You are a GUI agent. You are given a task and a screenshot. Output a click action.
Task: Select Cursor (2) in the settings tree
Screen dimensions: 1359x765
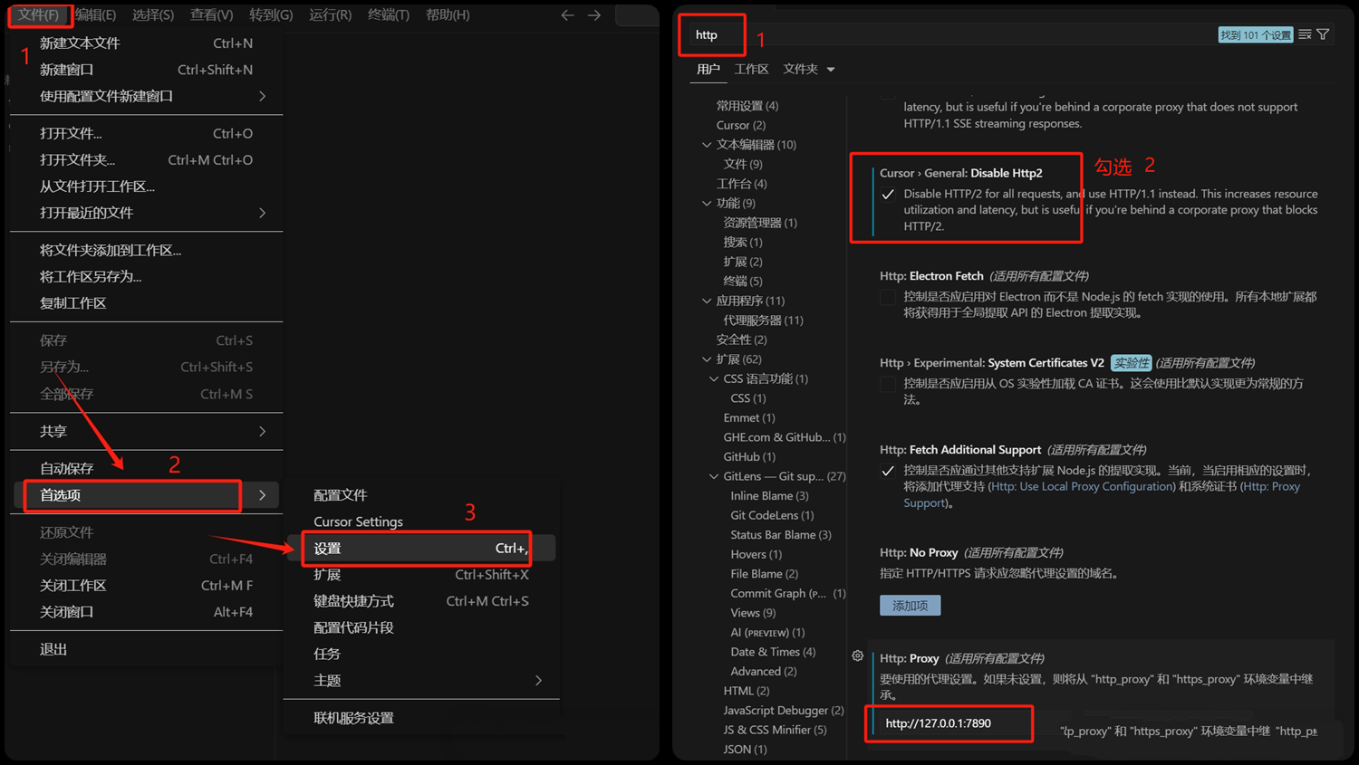click(x=741, y=125)
